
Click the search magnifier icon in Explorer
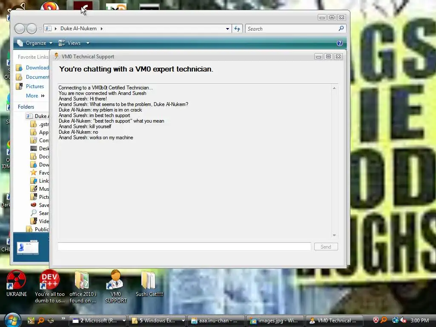click(x=341, y=29)
